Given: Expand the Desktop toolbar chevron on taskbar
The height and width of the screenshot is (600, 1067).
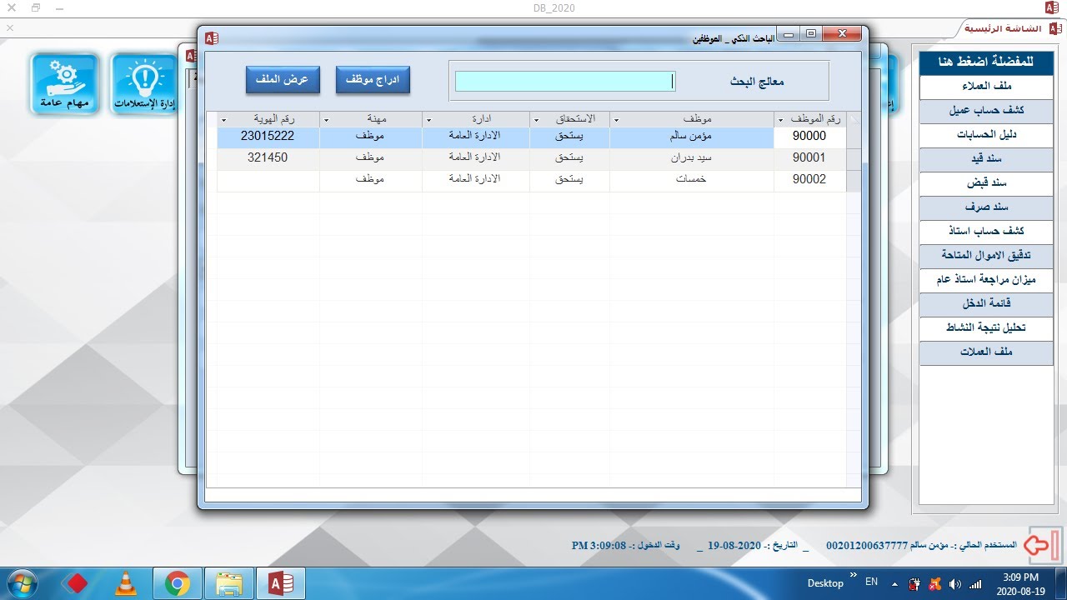Looking at the screenshot, I should point(854,575).
